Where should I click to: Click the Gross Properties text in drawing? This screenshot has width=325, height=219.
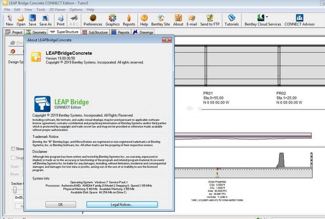(217, 182)
